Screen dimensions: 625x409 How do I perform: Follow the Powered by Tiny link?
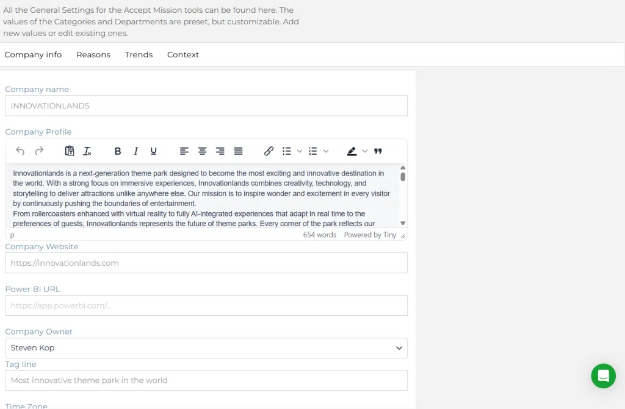coord(370,235)
